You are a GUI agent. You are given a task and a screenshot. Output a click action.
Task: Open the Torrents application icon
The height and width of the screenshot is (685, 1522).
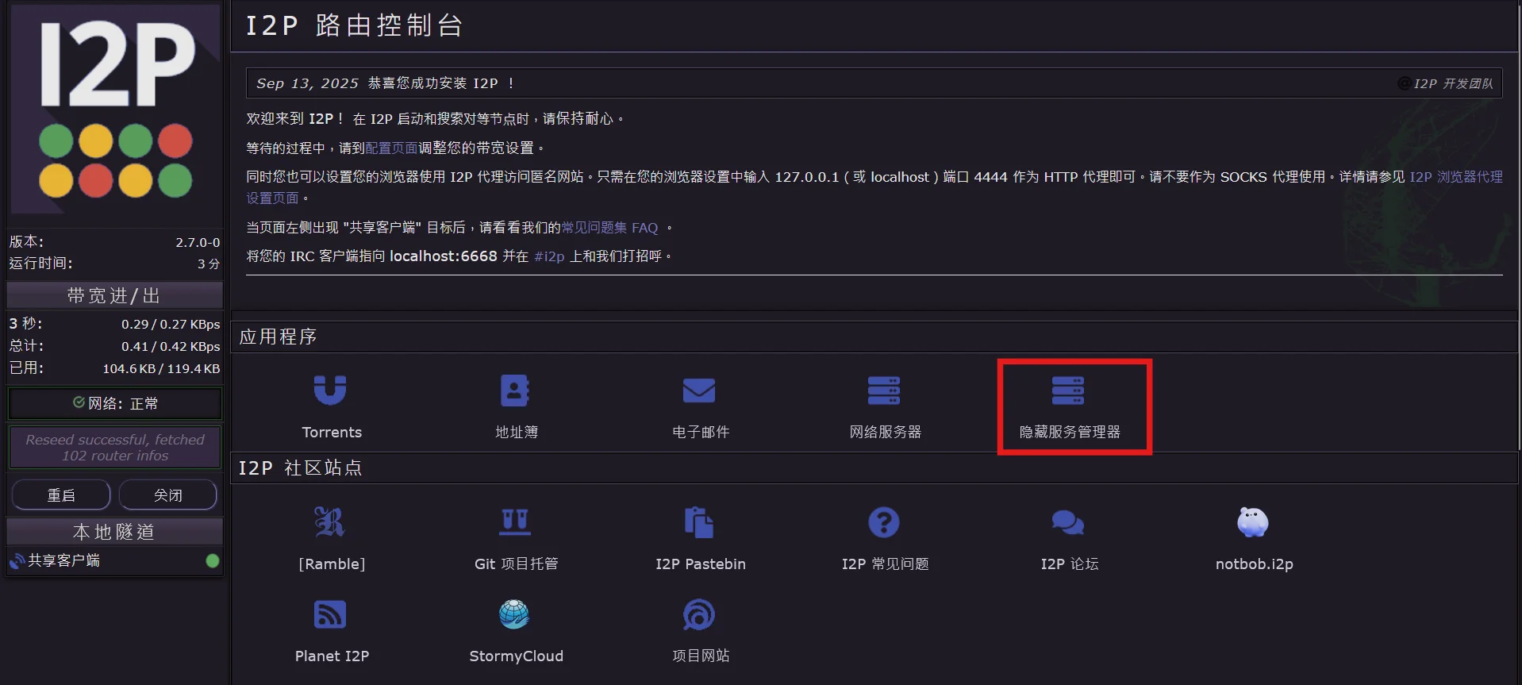[x=331, y=391]
